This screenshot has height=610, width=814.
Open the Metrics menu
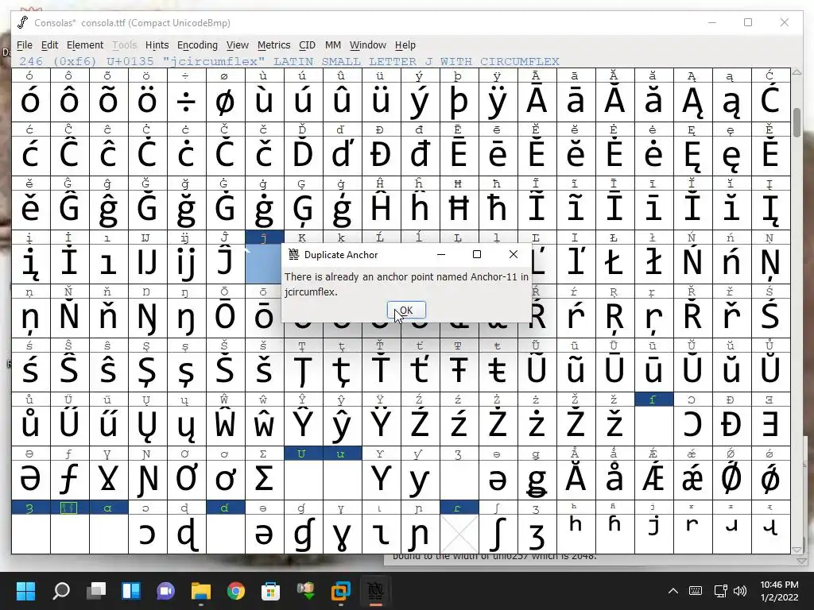(273, 45)
